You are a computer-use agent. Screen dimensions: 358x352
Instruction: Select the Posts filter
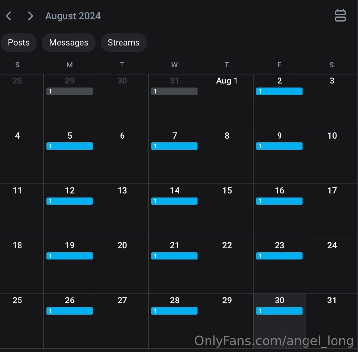[19, 42]
